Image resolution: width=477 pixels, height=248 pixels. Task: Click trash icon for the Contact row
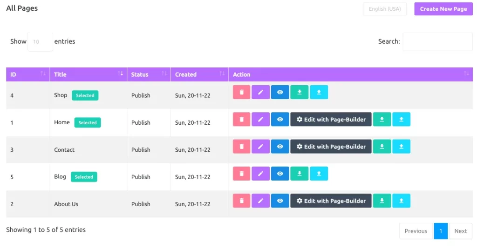coord(241,147)
